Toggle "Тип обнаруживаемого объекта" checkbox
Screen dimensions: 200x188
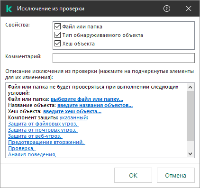(x=57, y=35)
